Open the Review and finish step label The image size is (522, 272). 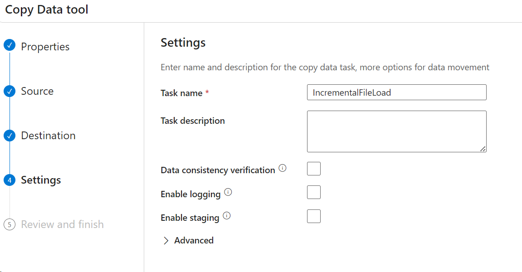(x=62, y=224)
